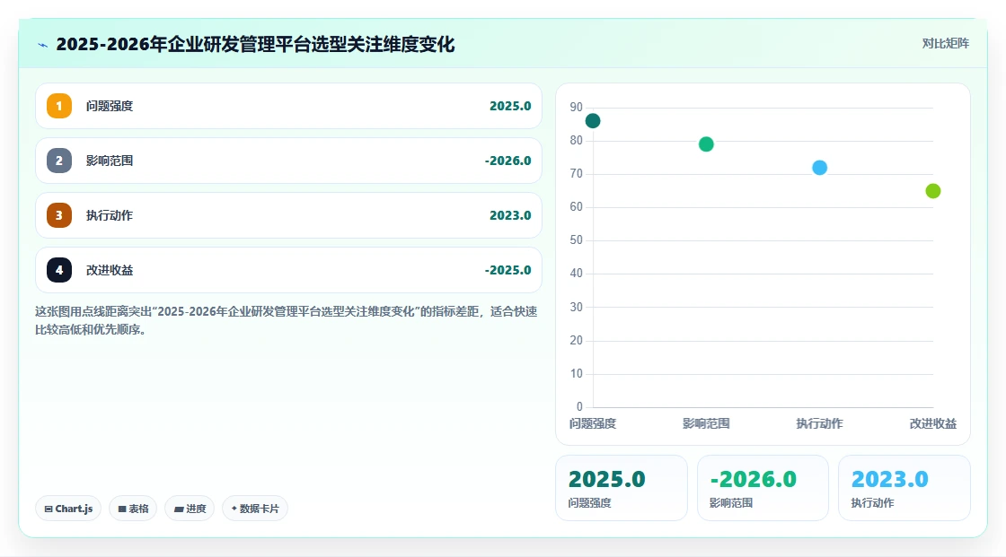1006x557 pixels.
Task: Click the 数据卡片 tag chip
Action: click(x=255, y=509)
